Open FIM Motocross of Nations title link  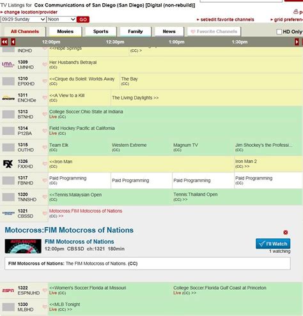(x=79, y=242)
